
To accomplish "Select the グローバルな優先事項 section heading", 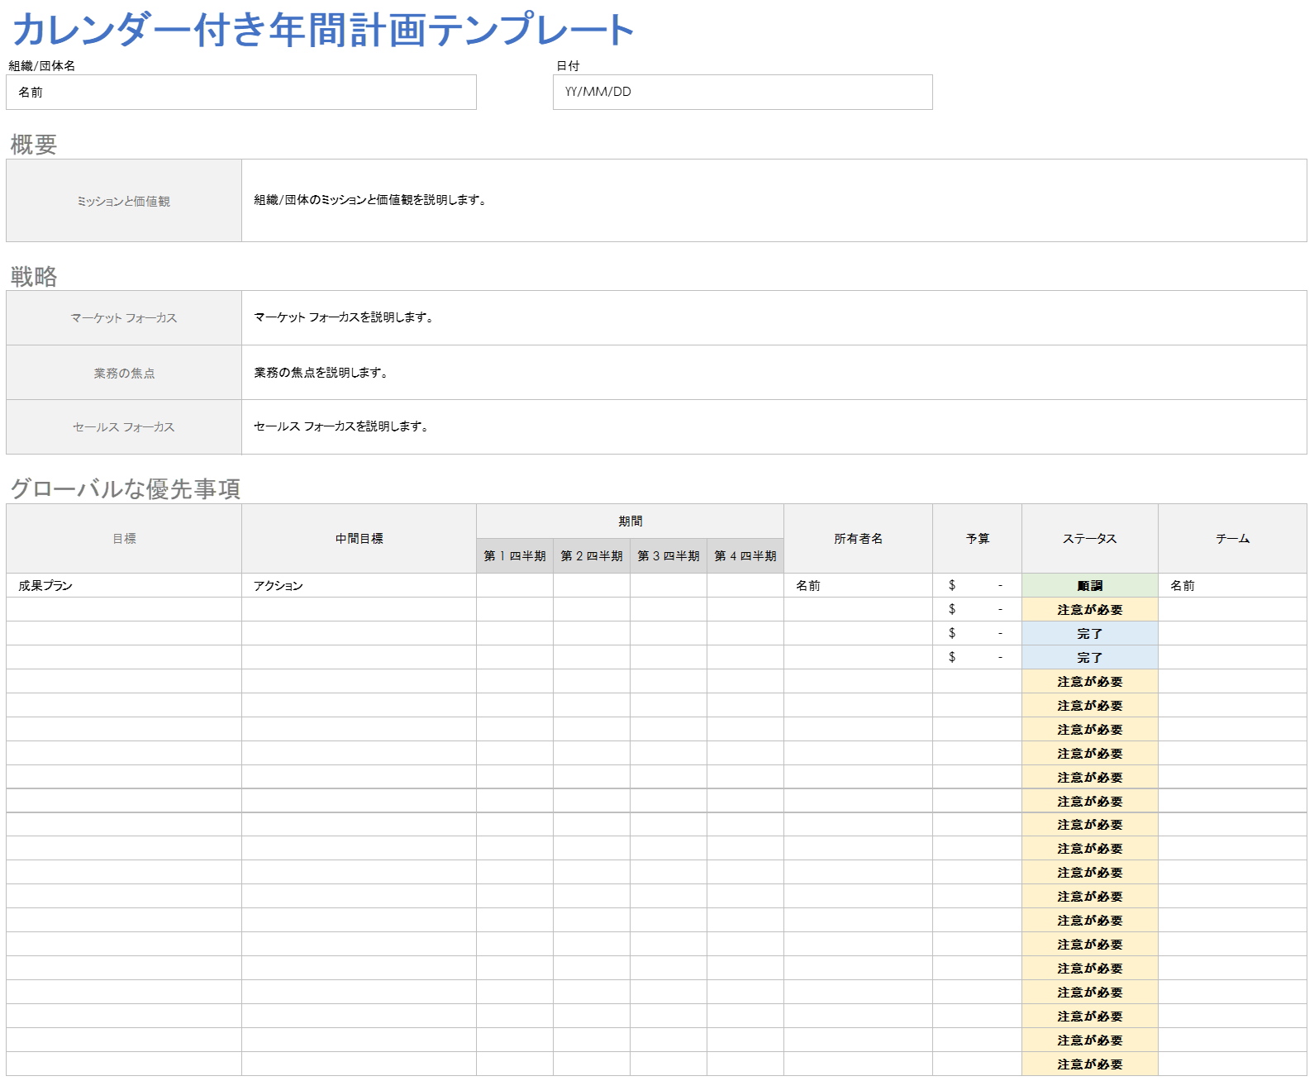I will (126, 488).
